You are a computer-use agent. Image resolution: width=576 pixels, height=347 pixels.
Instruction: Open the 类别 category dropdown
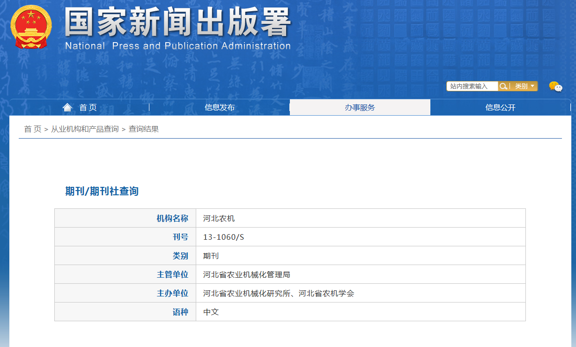coord(521,86)
